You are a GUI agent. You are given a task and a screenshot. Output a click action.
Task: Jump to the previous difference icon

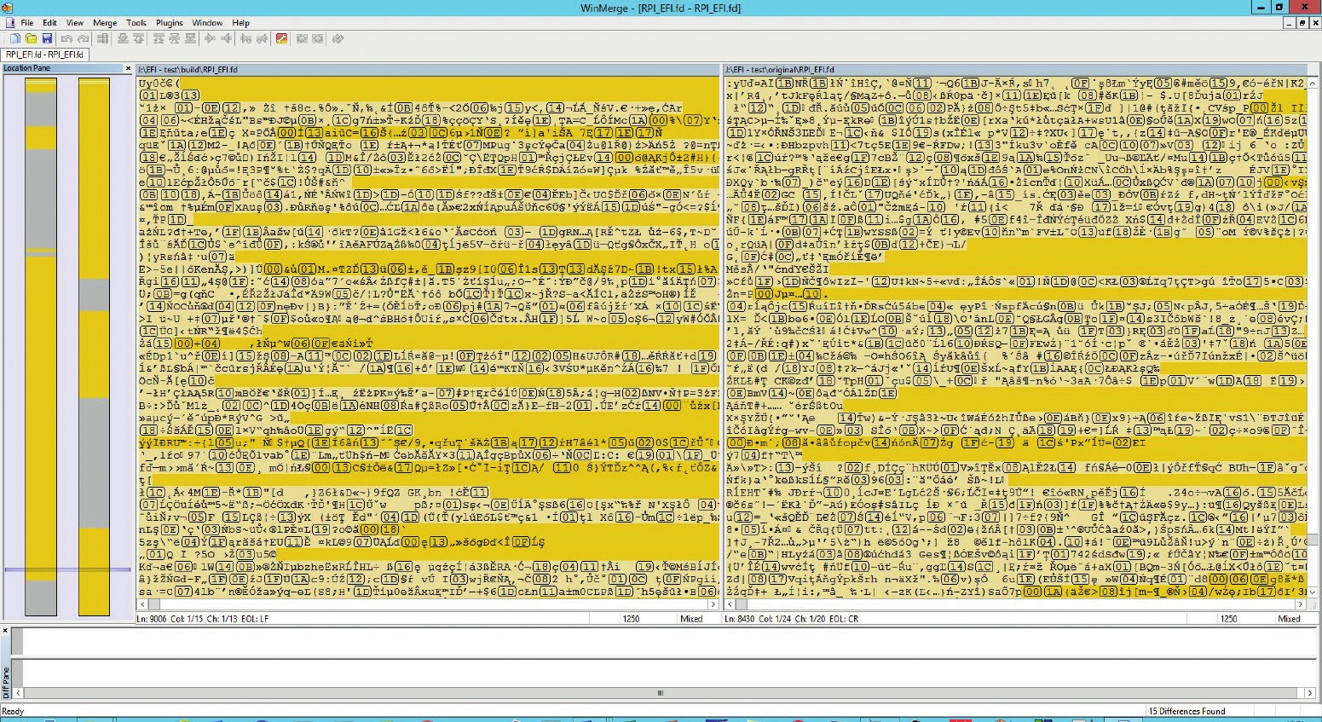tap(138, 38)
